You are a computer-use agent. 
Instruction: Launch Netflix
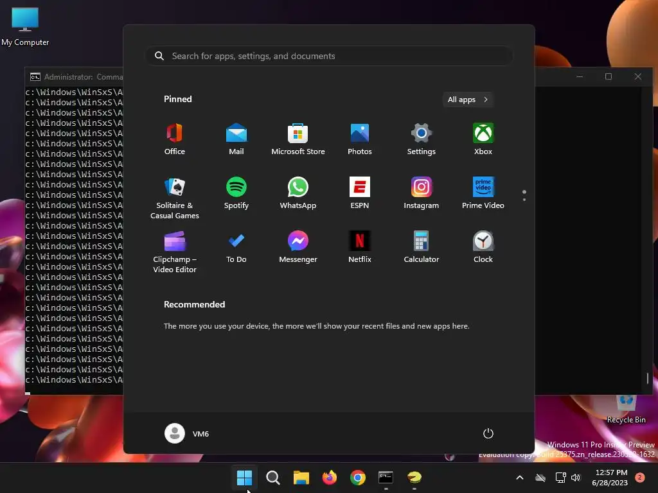pos(360,247)
